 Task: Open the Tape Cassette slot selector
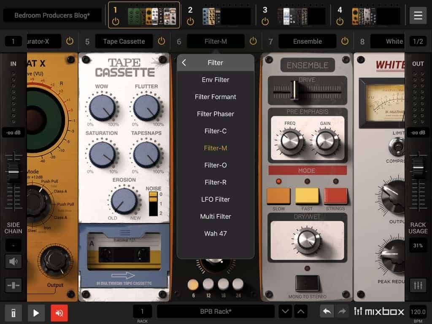[x=124, y=41]
